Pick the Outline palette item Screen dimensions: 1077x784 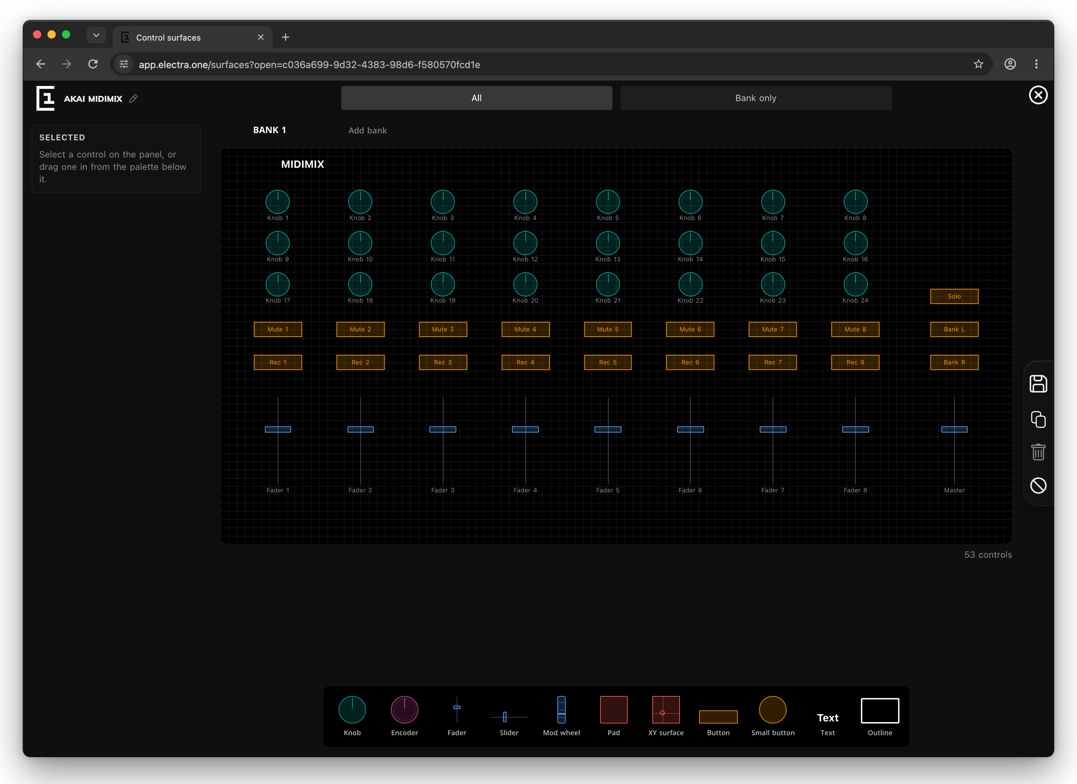point(879,717)
